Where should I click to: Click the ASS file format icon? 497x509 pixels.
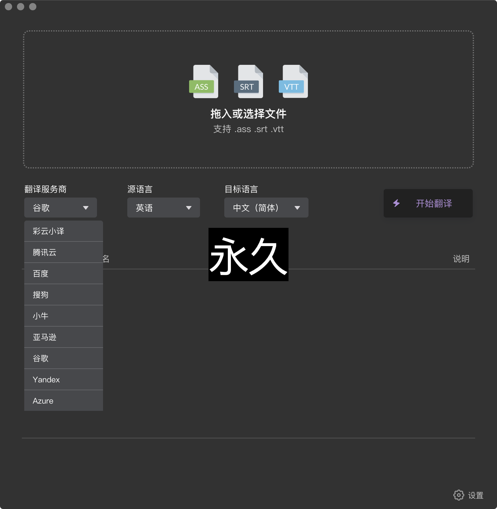click(204, 82)
